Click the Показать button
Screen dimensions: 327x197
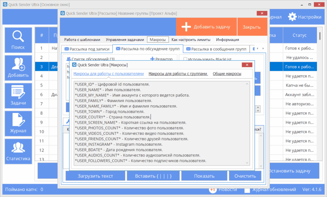tap(204, 176)
